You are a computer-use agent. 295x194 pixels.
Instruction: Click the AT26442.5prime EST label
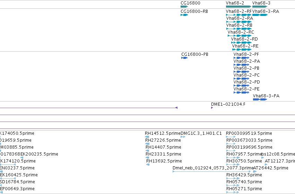click(271, 168)
